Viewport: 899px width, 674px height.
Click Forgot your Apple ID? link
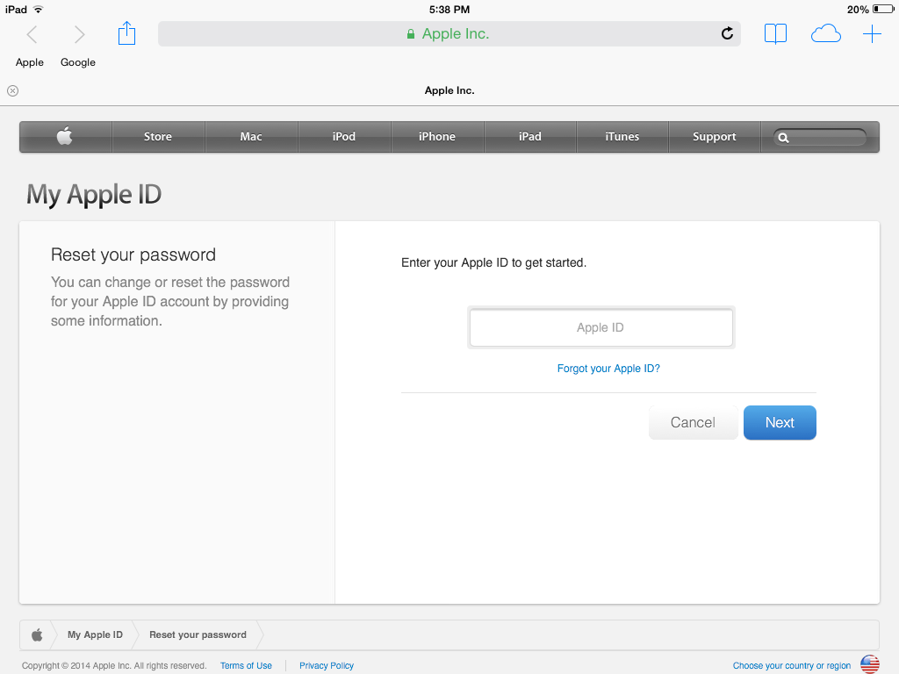608,369
